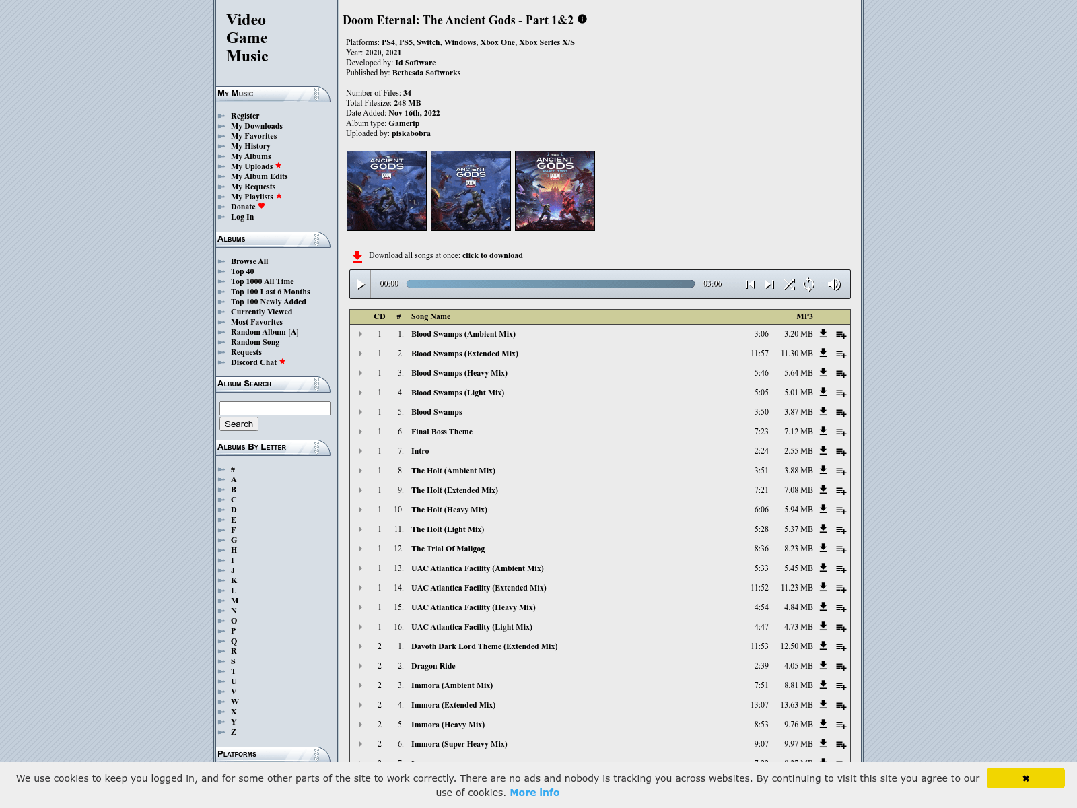Browse albums starting with letter D
This screenshot has height=808, width=1077.
(x=234, y=510)
